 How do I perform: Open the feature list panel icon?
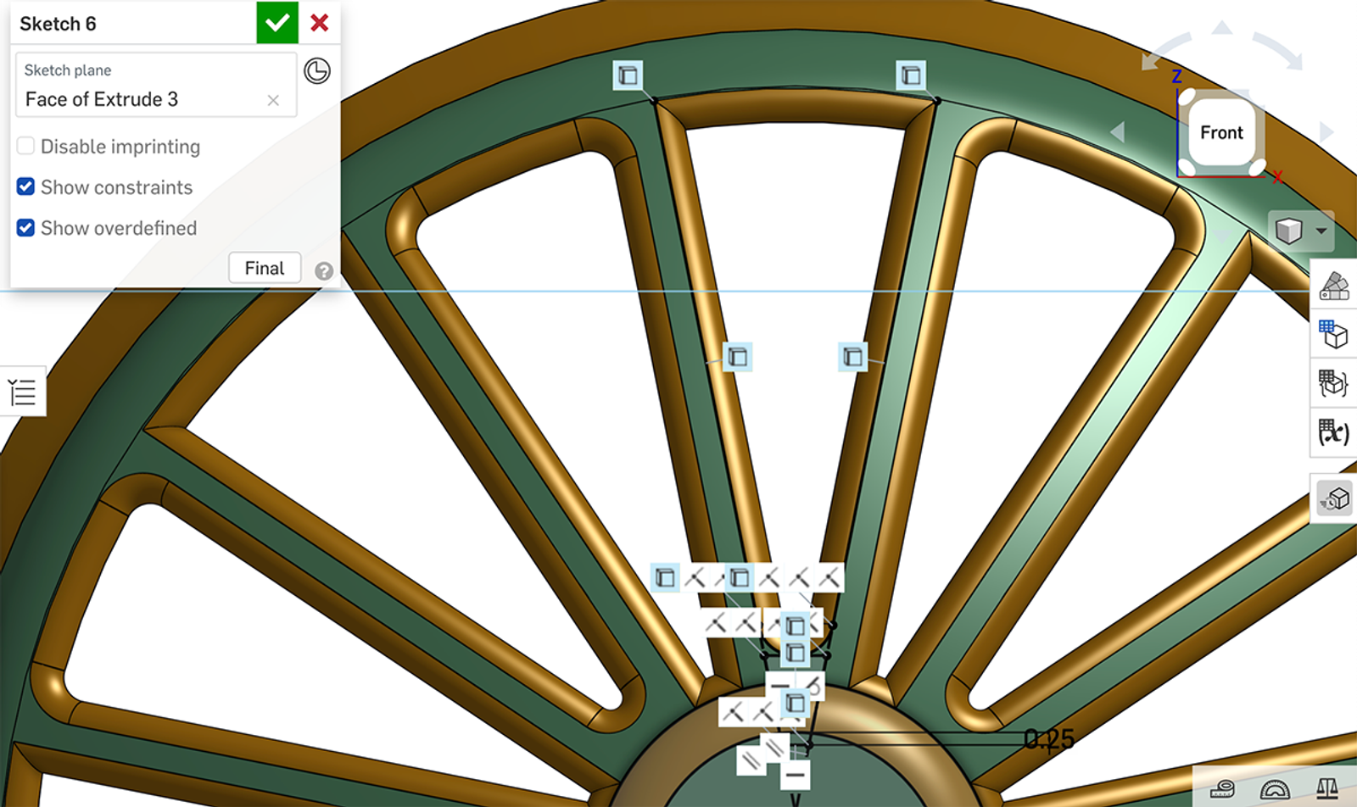coord(22,392)
